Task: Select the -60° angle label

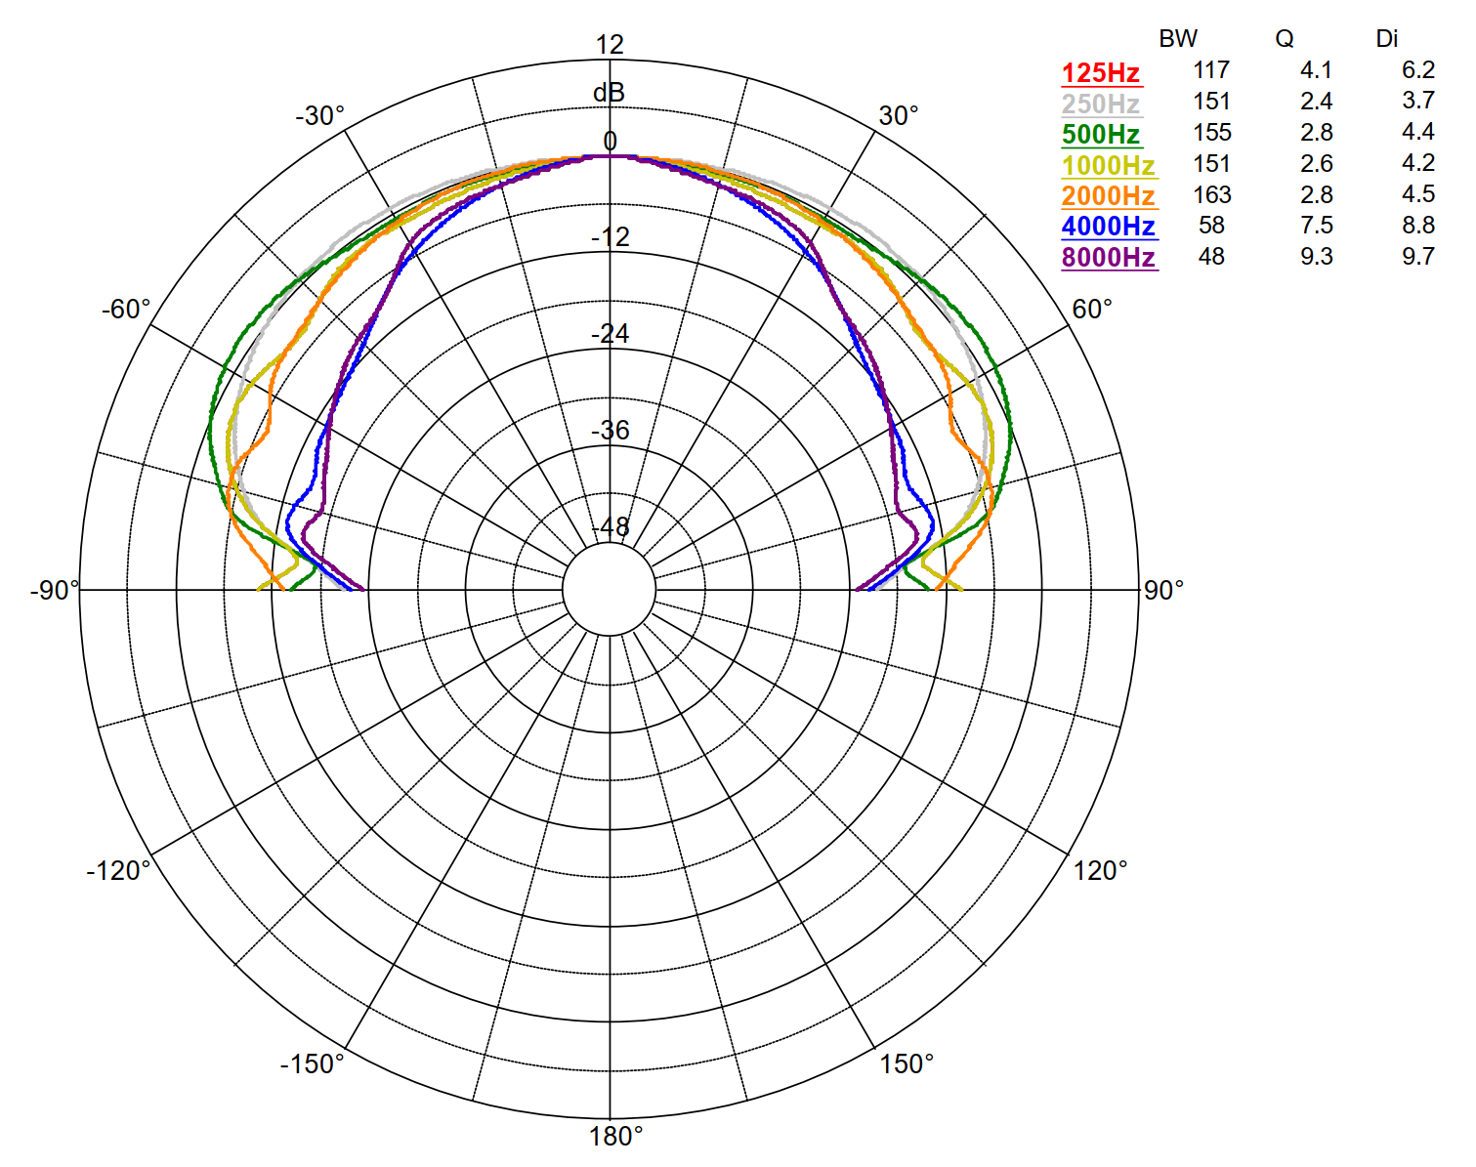Action: click(x=126, y=310)
